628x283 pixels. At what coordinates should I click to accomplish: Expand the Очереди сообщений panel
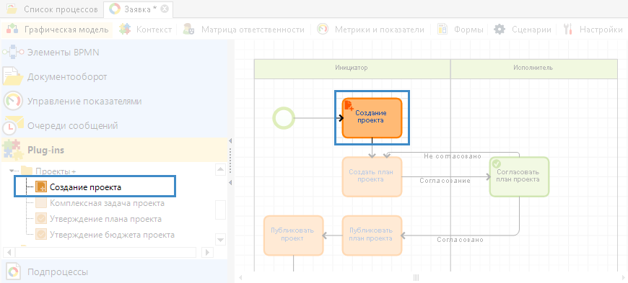coord(114,125)
